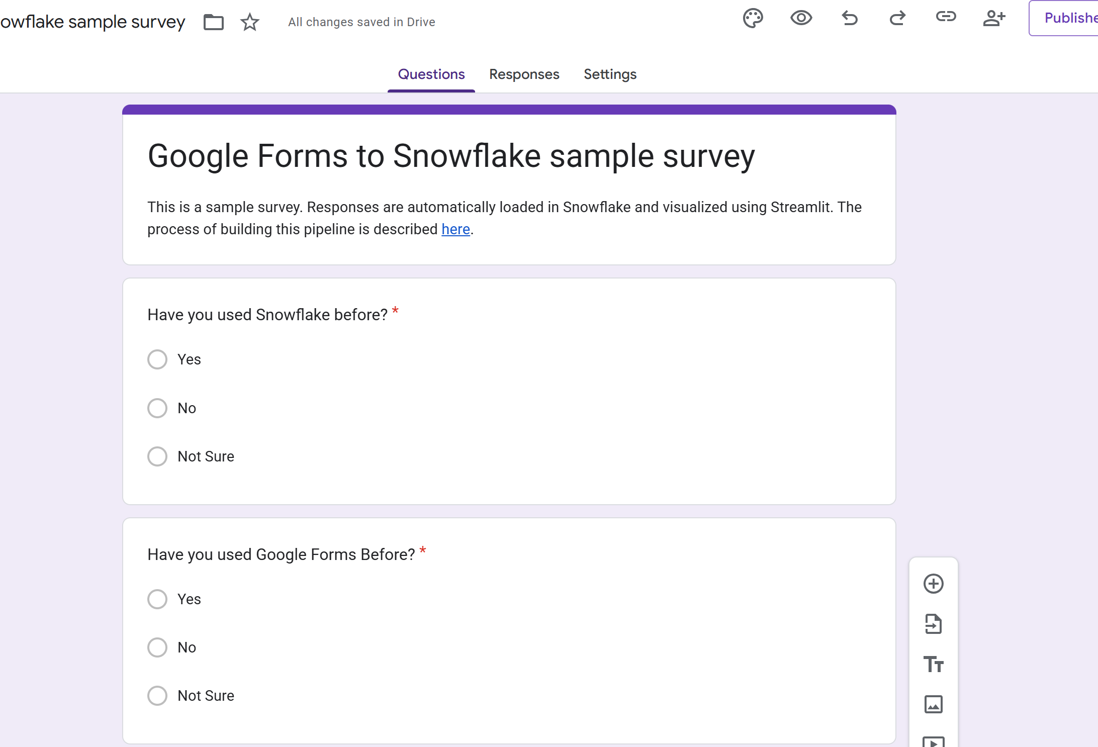Image resolution: width=1098 pixels, height=747 pixels.
Task: Switch to the Settings tab
Action: click(x=610, y=74)
